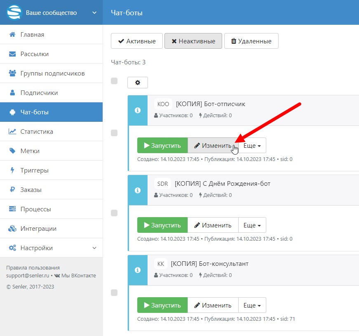Launch the С Днём Рождения-бот with Запустить
Viewport: 359px width, 336px height.
(162, 225)
